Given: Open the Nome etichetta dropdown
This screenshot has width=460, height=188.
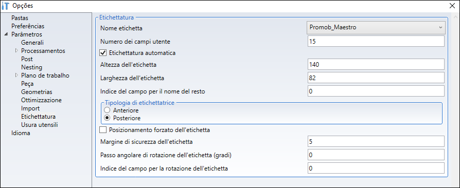Looking at the screenshot, I should 376,27.
